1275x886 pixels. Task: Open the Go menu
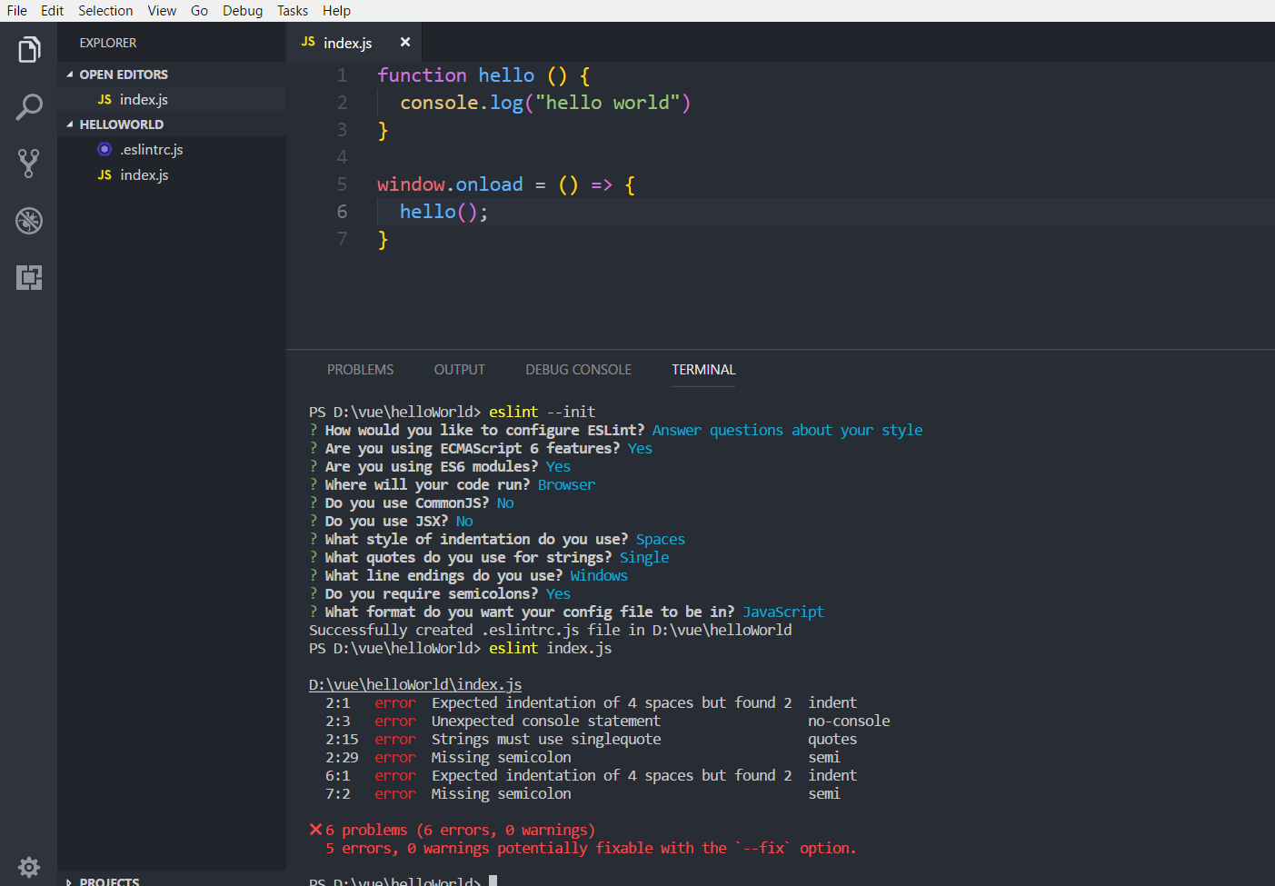coord(199,11)
